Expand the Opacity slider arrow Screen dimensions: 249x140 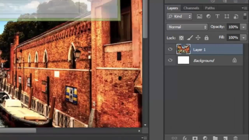[x=243, y=27]
